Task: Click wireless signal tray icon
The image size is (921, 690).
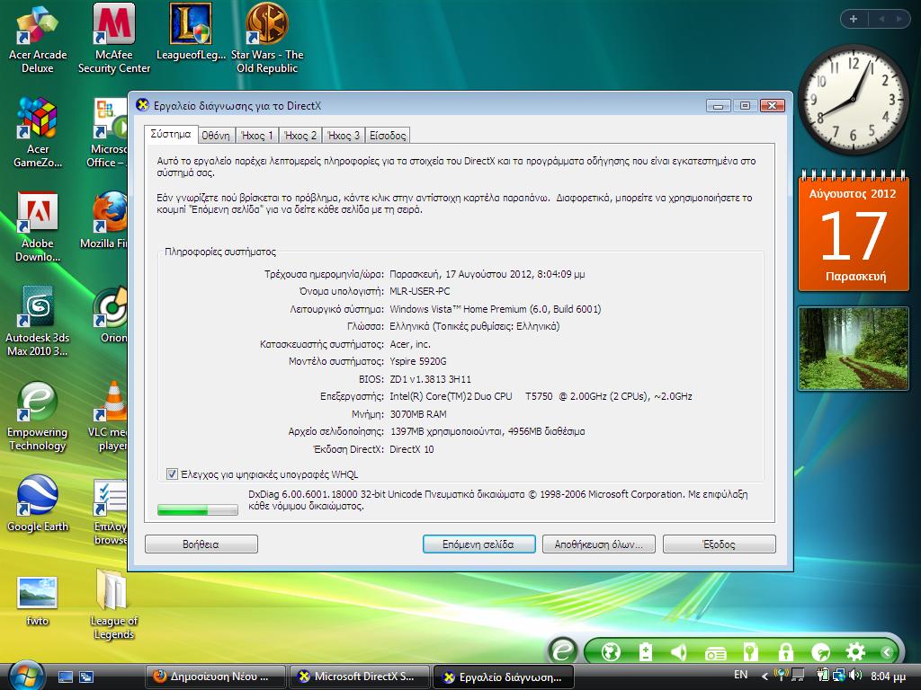Action: point(782,676)
